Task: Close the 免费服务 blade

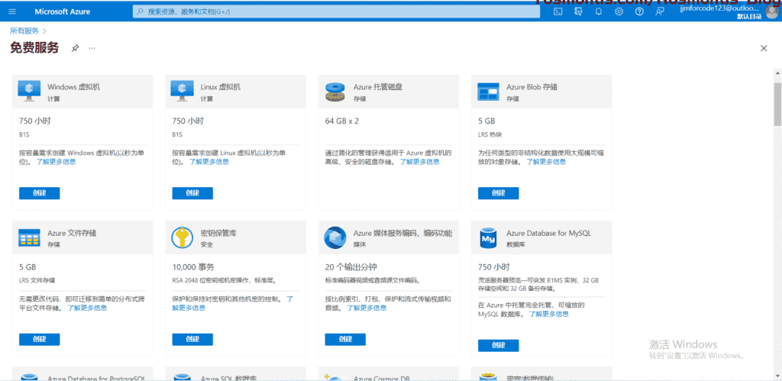Action: [x=764, y=48]
